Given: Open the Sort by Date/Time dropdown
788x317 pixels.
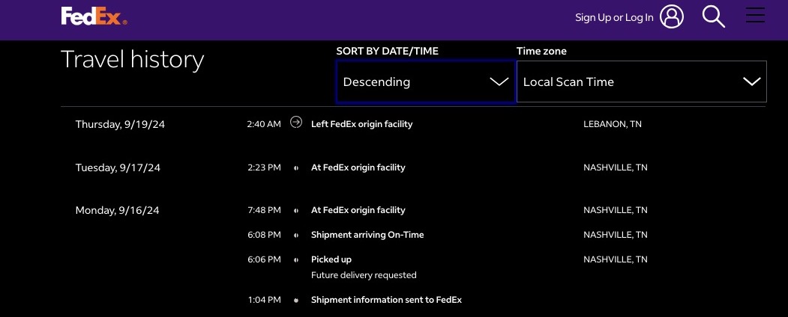Looking at the screenshot, I should tap(425, 81).
